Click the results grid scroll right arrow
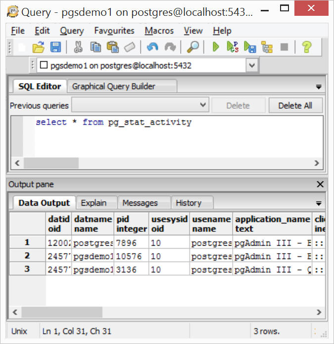The width and height of the screenshot is (334, 344). pyautogui.click(x=319, y=312)
